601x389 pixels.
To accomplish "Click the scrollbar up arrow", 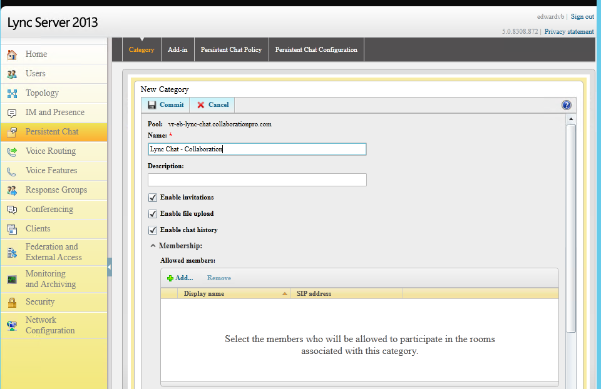I will pos(571,119).
